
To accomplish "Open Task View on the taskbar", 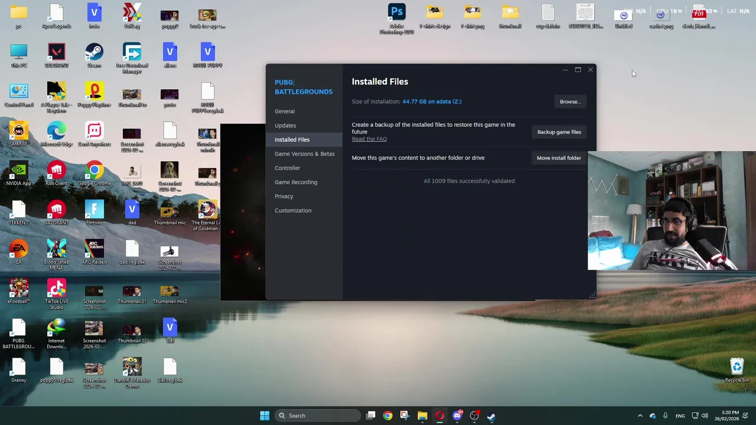I will click(370, 416).
